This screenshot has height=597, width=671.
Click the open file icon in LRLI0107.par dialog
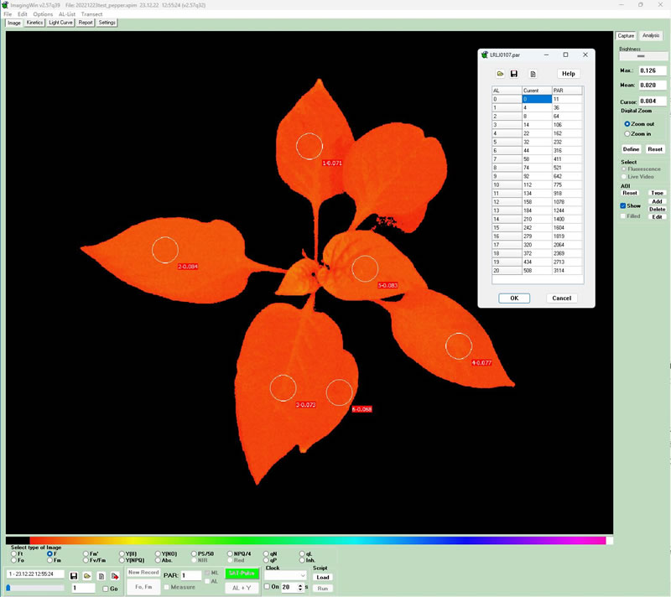coord(500,74)
